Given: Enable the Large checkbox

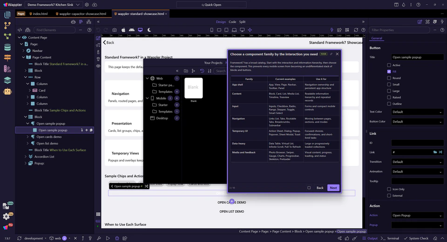Looking at the screenshot, I should tap(389, 91).
